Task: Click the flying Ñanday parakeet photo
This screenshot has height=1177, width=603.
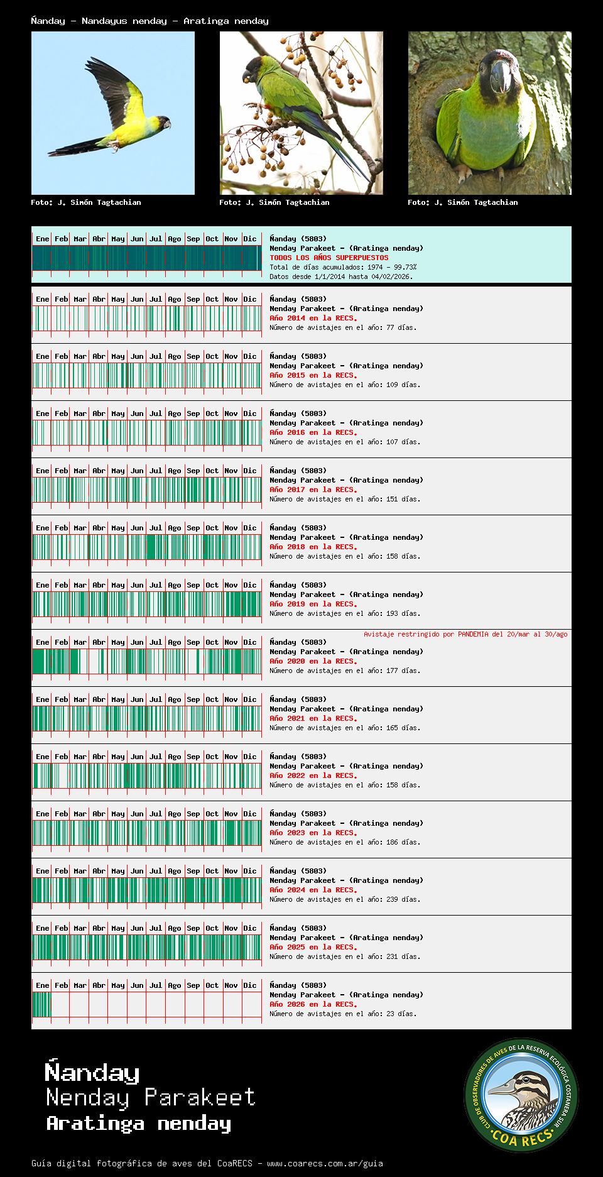Action: (113, 113)
